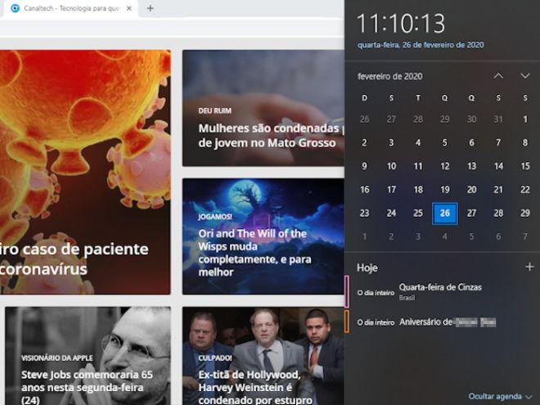Viewport: 540px width, 405px height.
Task: Open the Aniversário de event entry
Action: (442, 322)
